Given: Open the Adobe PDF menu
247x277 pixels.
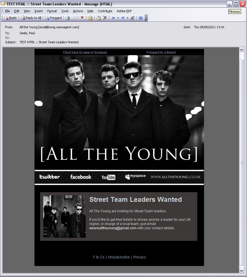Looking at the screenshot, I should [124, 11].
